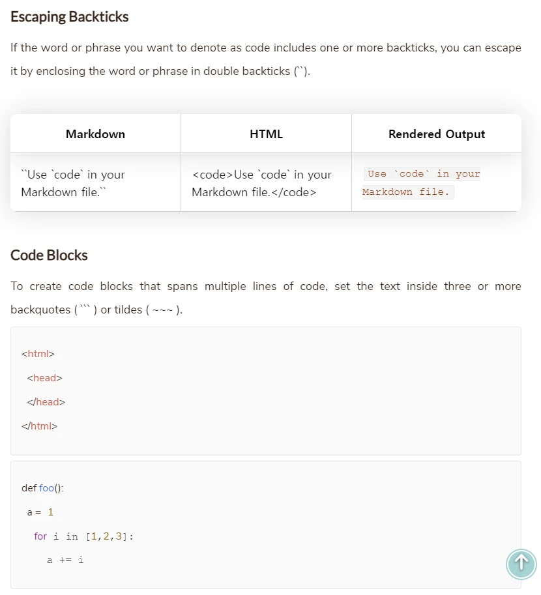541x595 pixels.
Task: Select the Rendered Output column header
Action: (x=437, y=134)
